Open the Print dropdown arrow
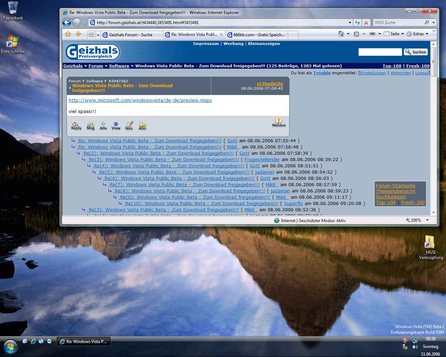 pos(379,34)
